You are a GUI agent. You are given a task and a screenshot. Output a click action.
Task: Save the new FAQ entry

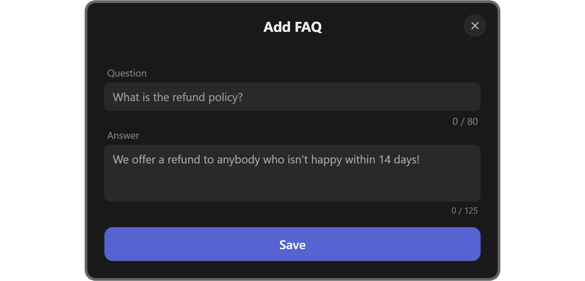click(292, 244)
